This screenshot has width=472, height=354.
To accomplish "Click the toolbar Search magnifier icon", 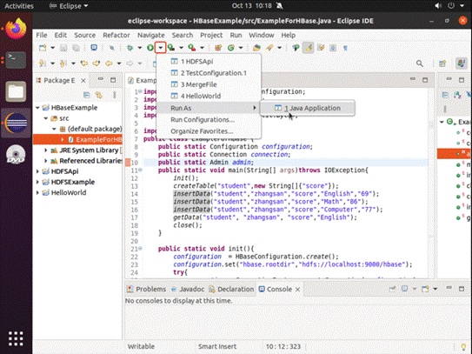I will click(420, 63).
